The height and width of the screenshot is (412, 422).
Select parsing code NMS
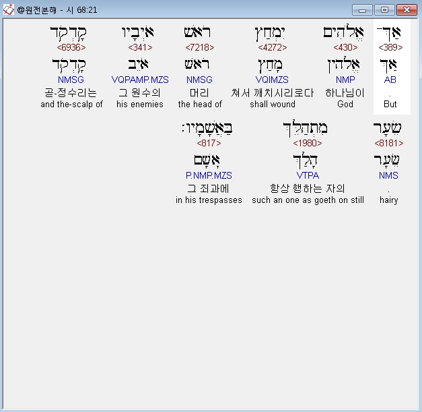(388, 175)
